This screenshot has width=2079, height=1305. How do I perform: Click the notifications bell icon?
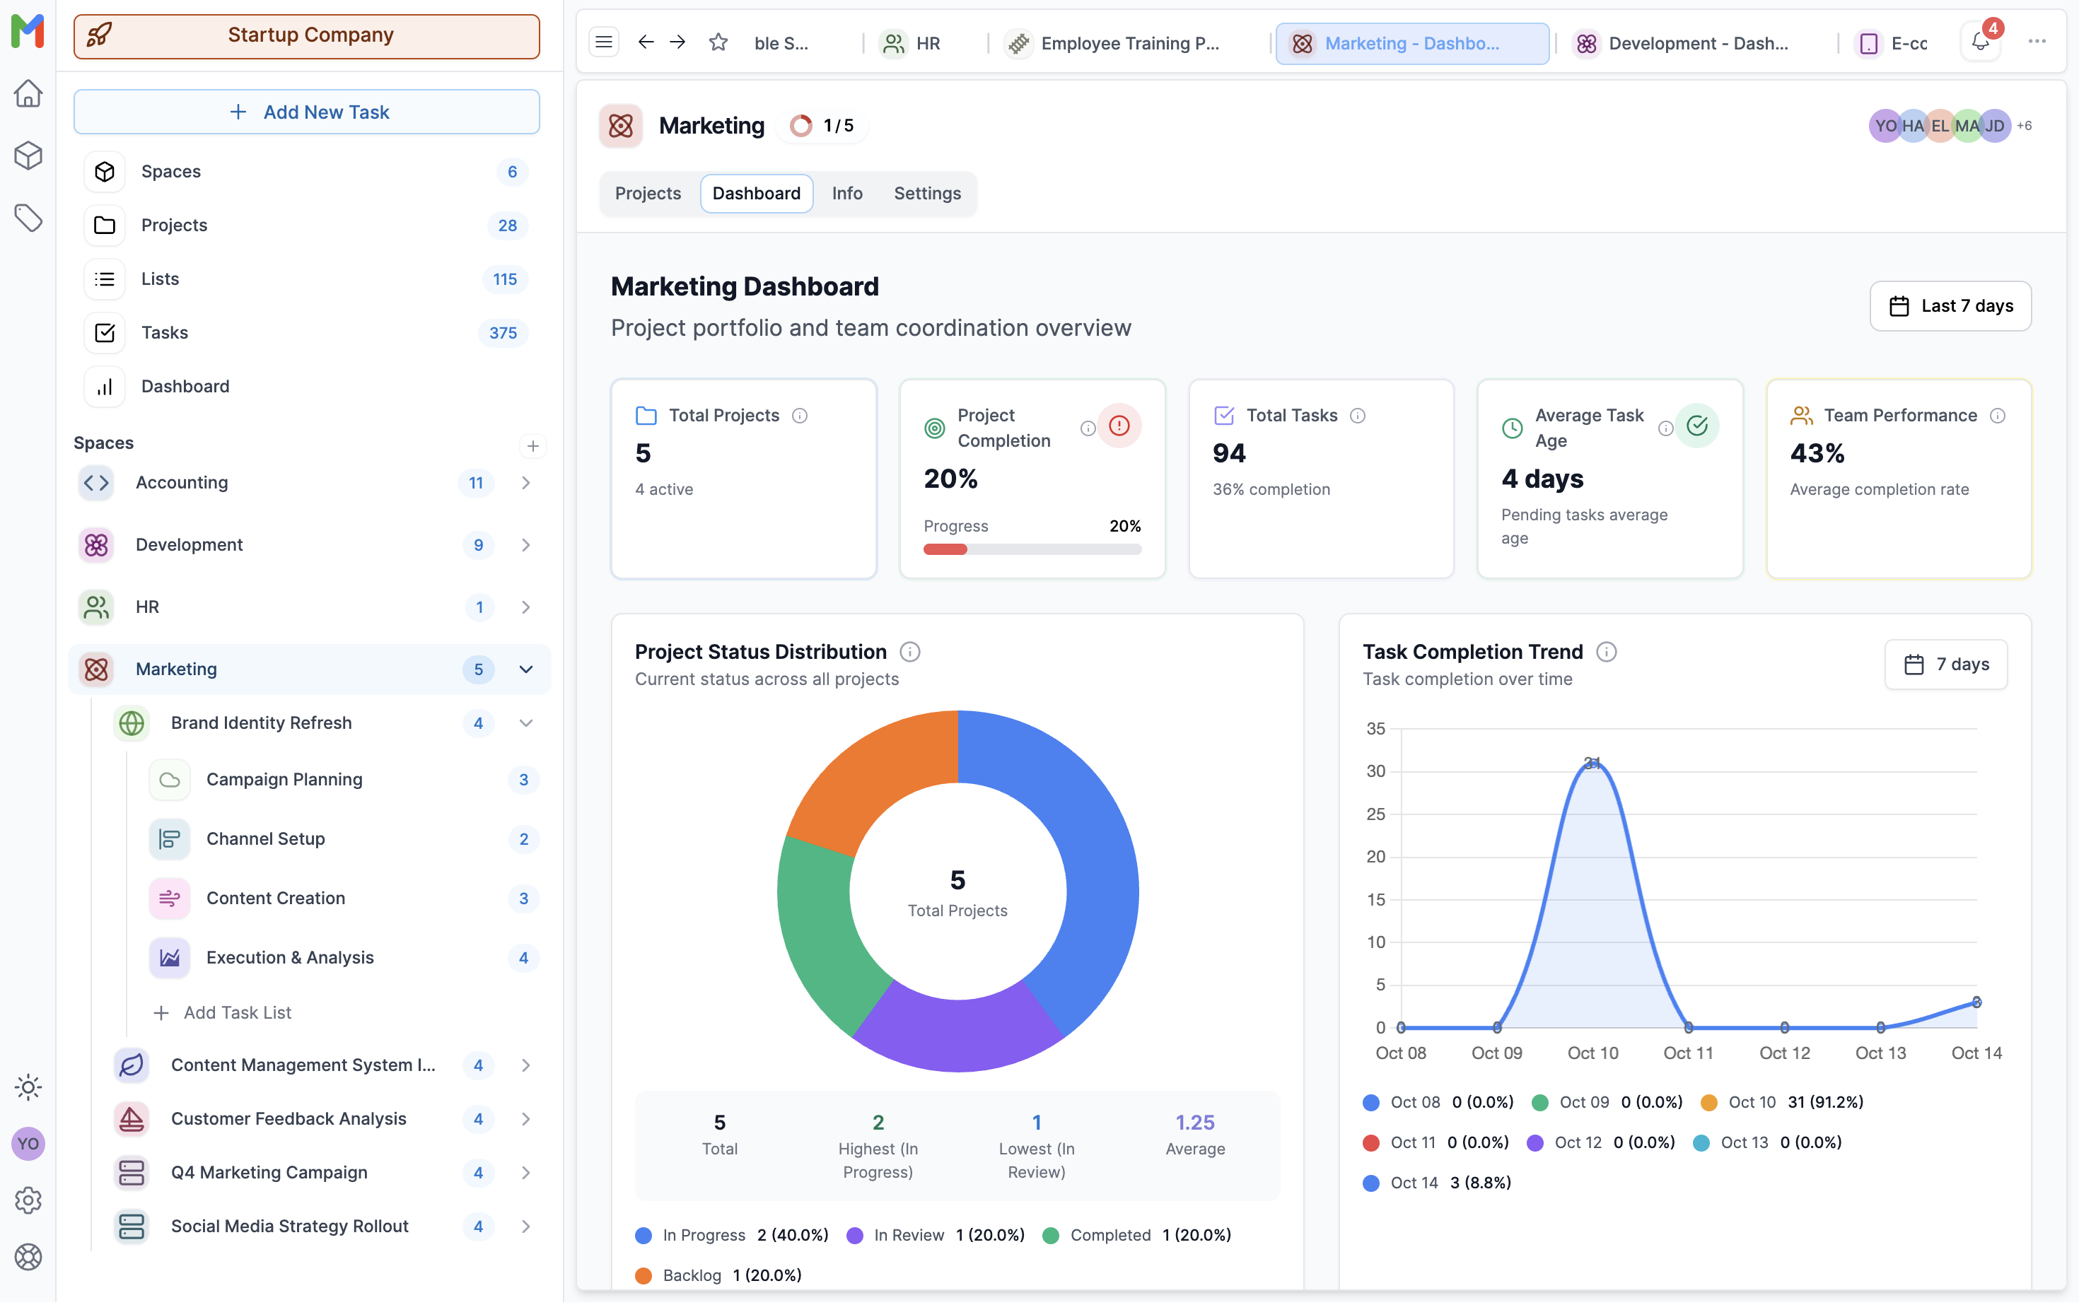click(1980, 42)
